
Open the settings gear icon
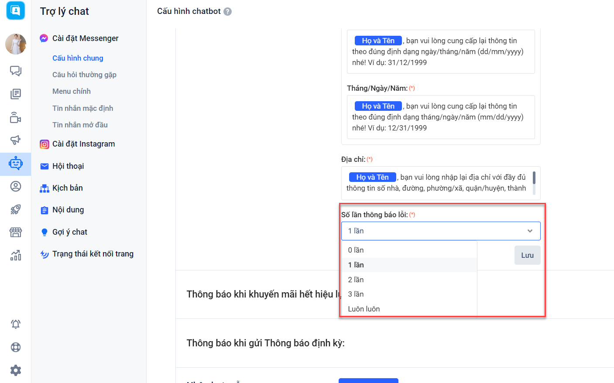(x=16, y=370)
